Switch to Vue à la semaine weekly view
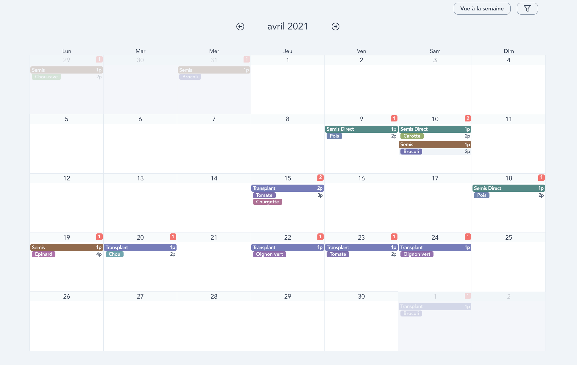 (481, 8)
